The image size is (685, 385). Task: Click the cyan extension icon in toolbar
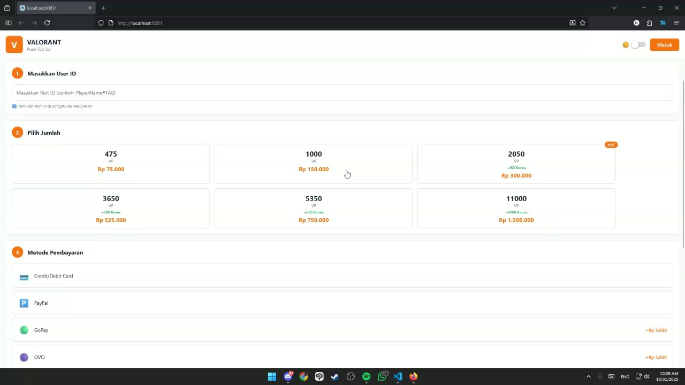[663, 23]
